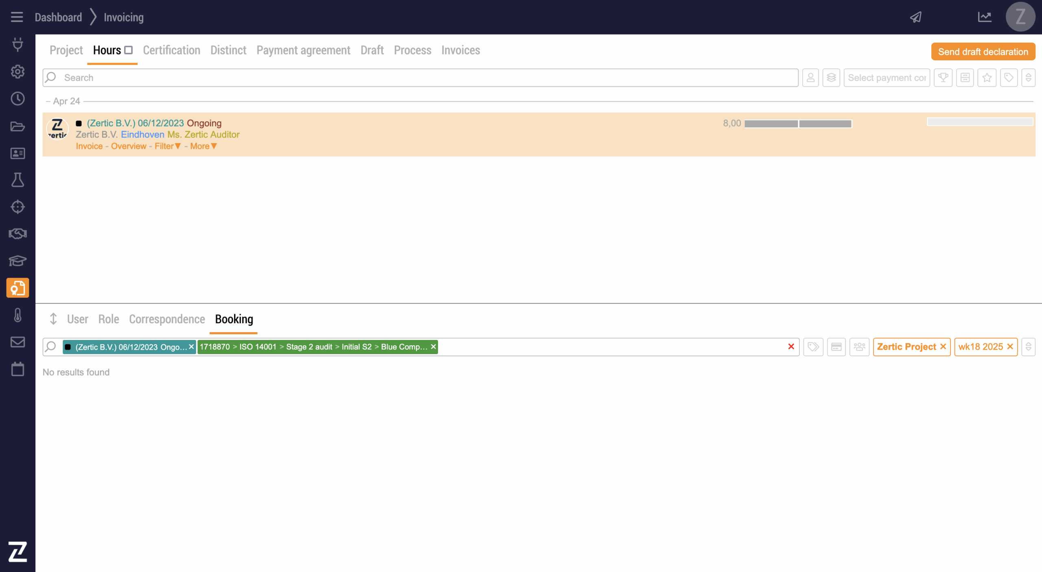Remove the wk18 2025 filter chip
Screen dimensions: 1042x572
(1010, 346)
